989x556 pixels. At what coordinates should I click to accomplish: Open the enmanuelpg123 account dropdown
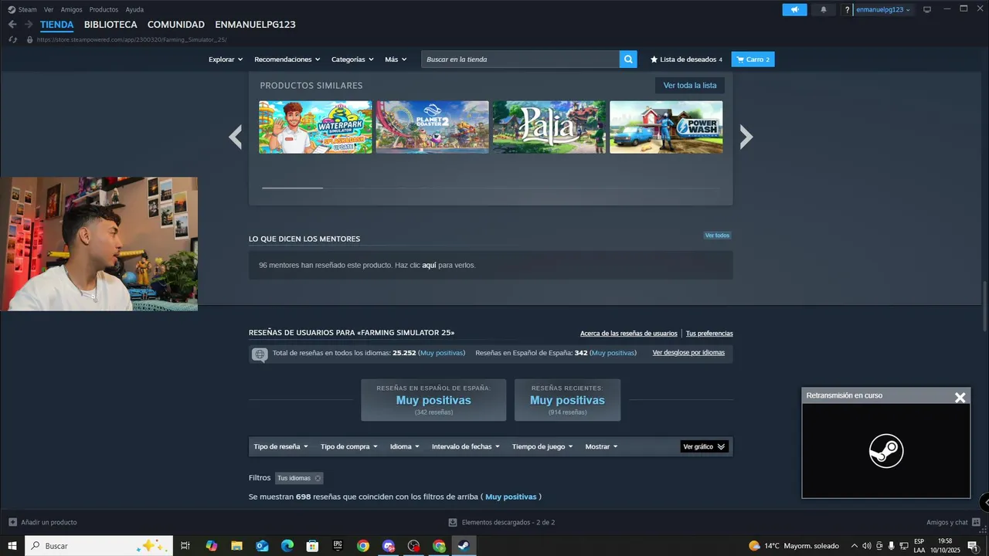(884, 9)
